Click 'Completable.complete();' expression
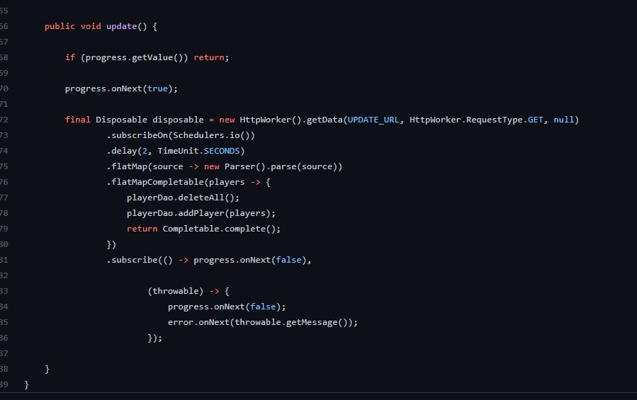637x400 pixels. click(221, 229)
